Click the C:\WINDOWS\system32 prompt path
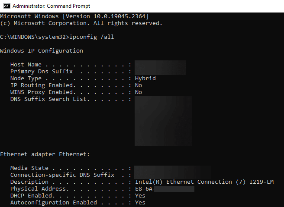 (33, 37)
